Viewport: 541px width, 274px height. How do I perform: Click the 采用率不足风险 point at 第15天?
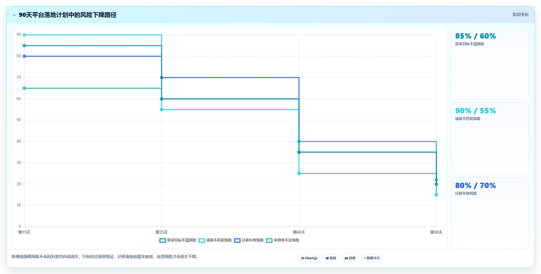(x=24, y=88)
